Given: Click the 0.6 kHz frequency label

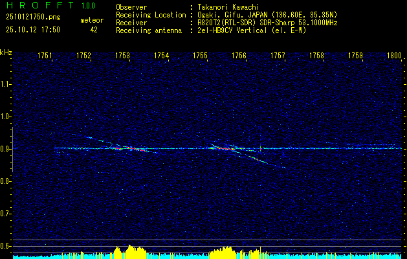Looking at the screenshot, I should pos(5,246).
